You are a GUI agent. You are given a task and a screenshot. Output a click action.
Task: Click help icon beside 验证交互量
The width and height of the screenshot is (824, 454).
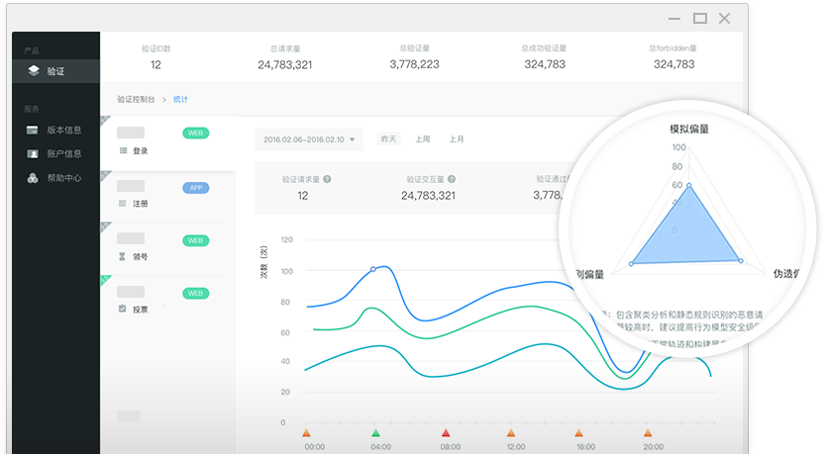tap(452, 179)
